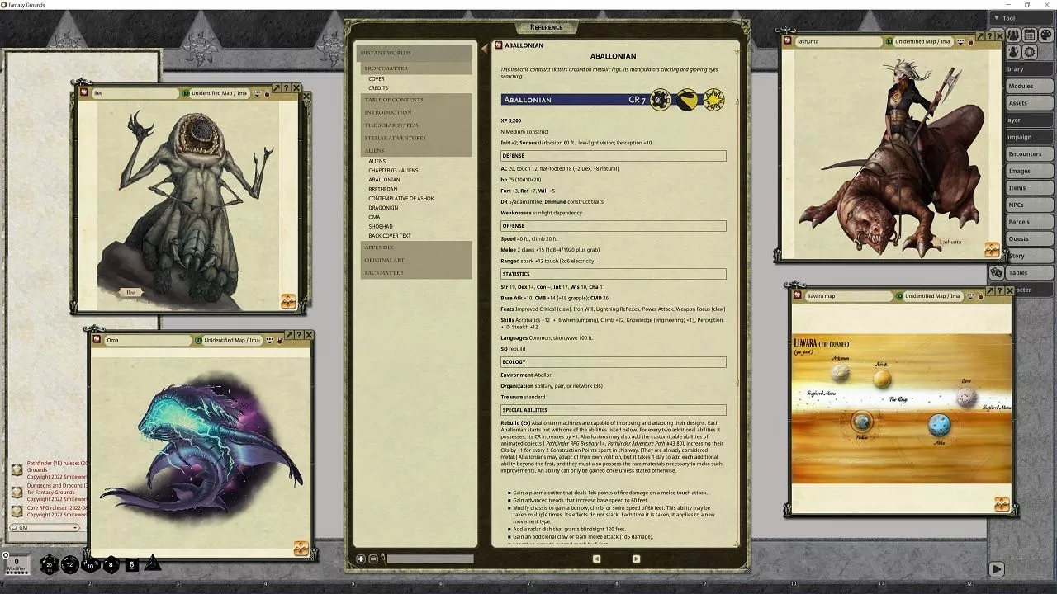Open image toolbar button in liavara map window
This screenshot has width=1057, height=594.
[1002, 503]
